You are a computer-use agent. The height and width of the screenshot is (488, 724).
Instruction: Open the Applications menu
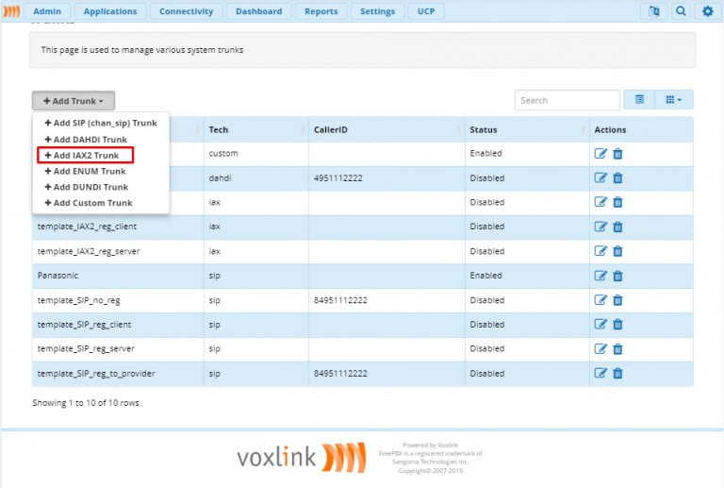109,11
